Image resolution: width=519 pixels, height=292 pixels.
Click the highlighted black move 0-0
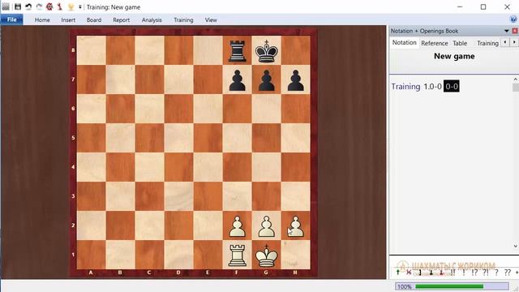(452, 87)
